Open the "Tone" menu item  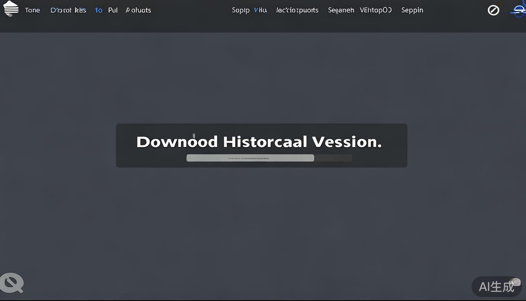[32, 10]
